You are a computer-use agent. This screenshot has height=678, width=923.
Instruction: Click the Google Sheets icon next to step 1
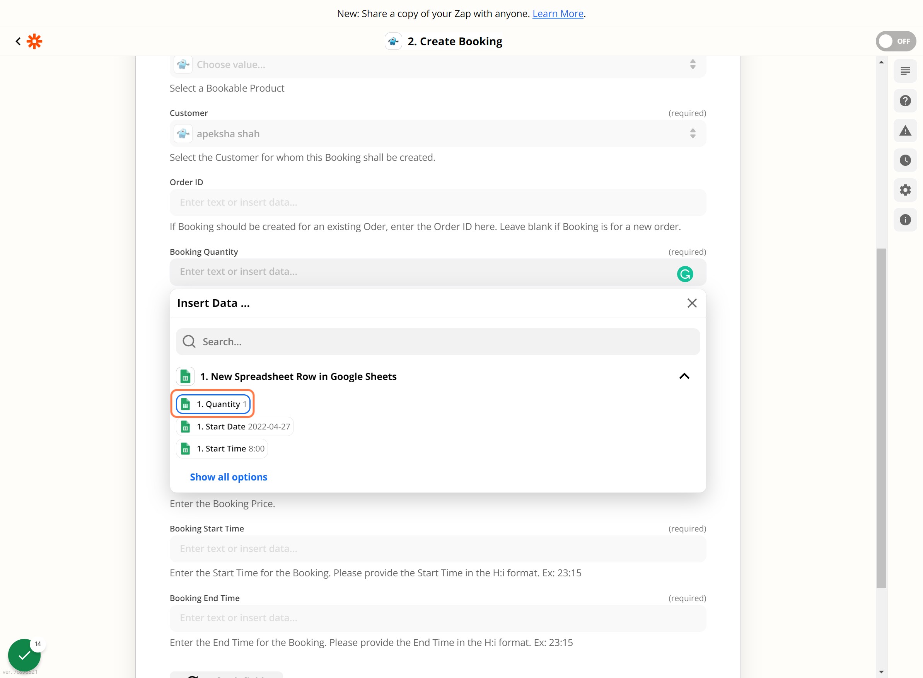pyautogui.click(x=185, y=376)
